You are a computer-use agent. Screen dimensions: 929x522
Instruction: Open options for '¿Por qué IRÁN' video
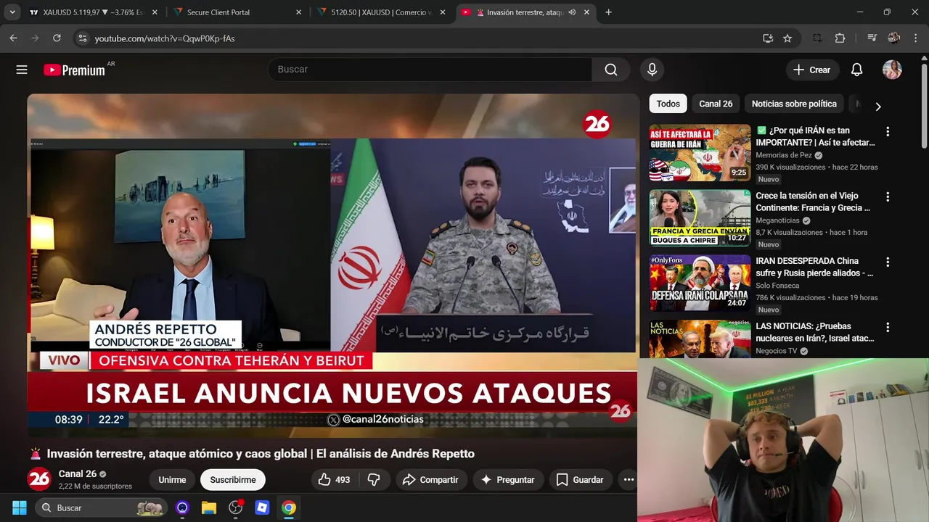click(x=887, y=132)
